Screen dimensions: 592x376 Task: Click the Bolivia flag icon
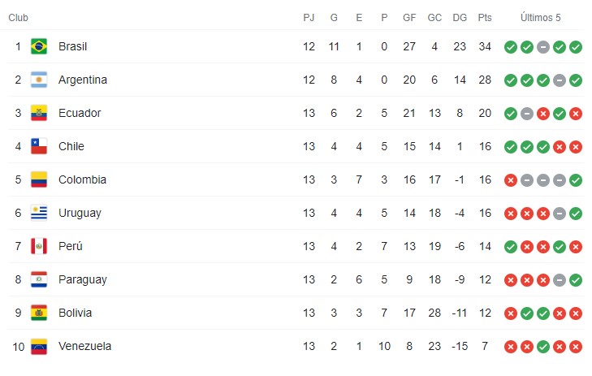pyautogui.click(x=39, y=313)
